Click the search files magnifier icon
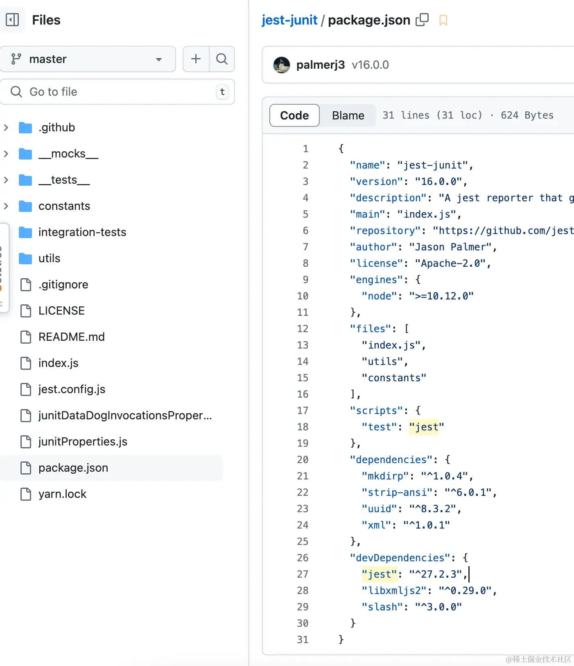Screen dimensions: 574x666 pyautogui.click(x=222, y=59)
